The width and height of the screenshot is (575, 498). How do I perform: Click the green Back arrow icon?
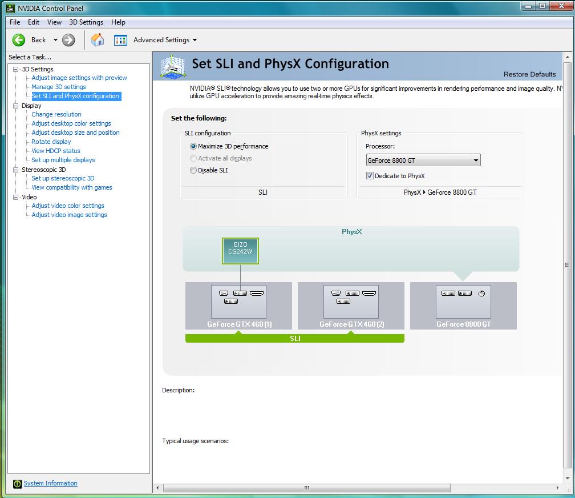pos(19,40)
